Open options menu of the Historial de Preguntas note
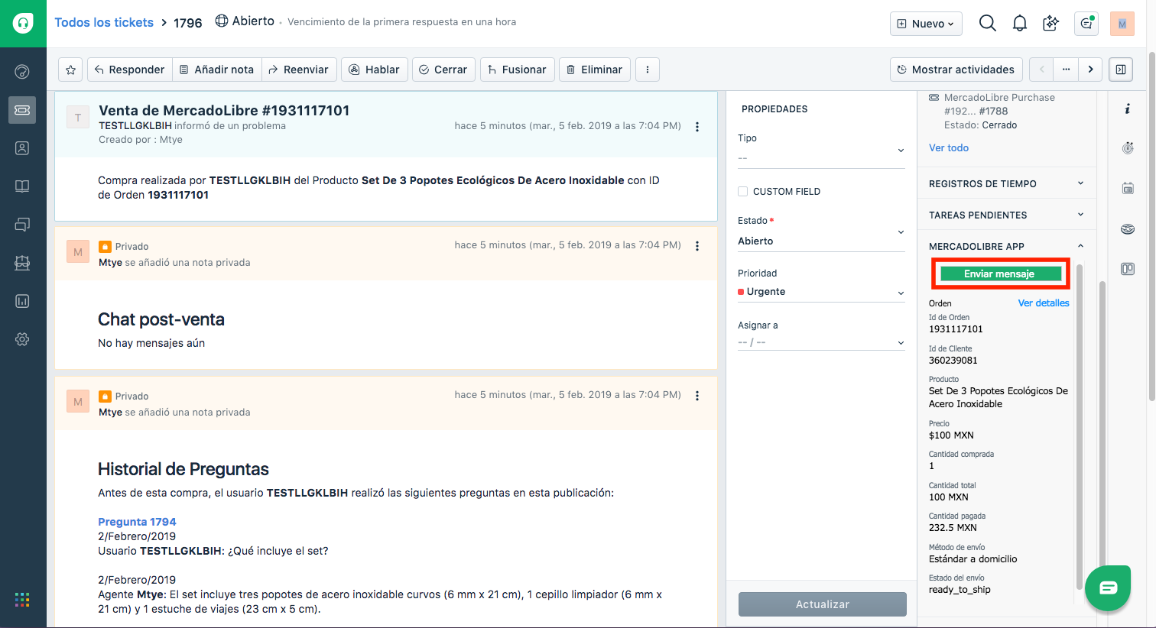The image size is (1156, 628). pos(697,396)
